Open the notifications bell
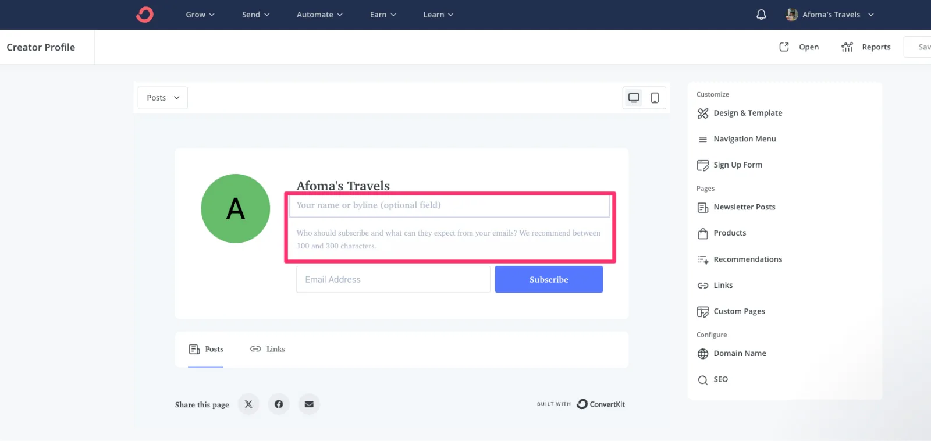Image resolution: width=931 pixels, height=441 pixels. point(761,15)
